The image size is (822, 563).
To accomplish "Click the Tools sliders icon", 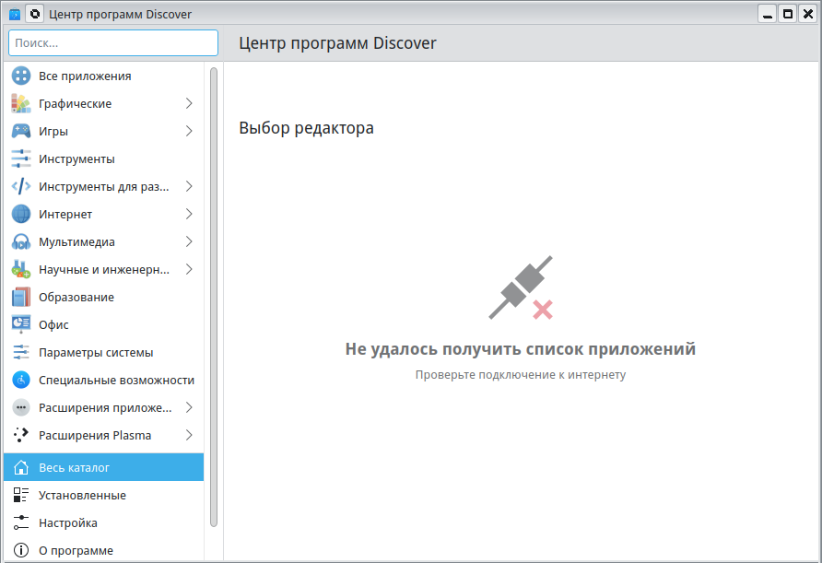I will 21,158.
